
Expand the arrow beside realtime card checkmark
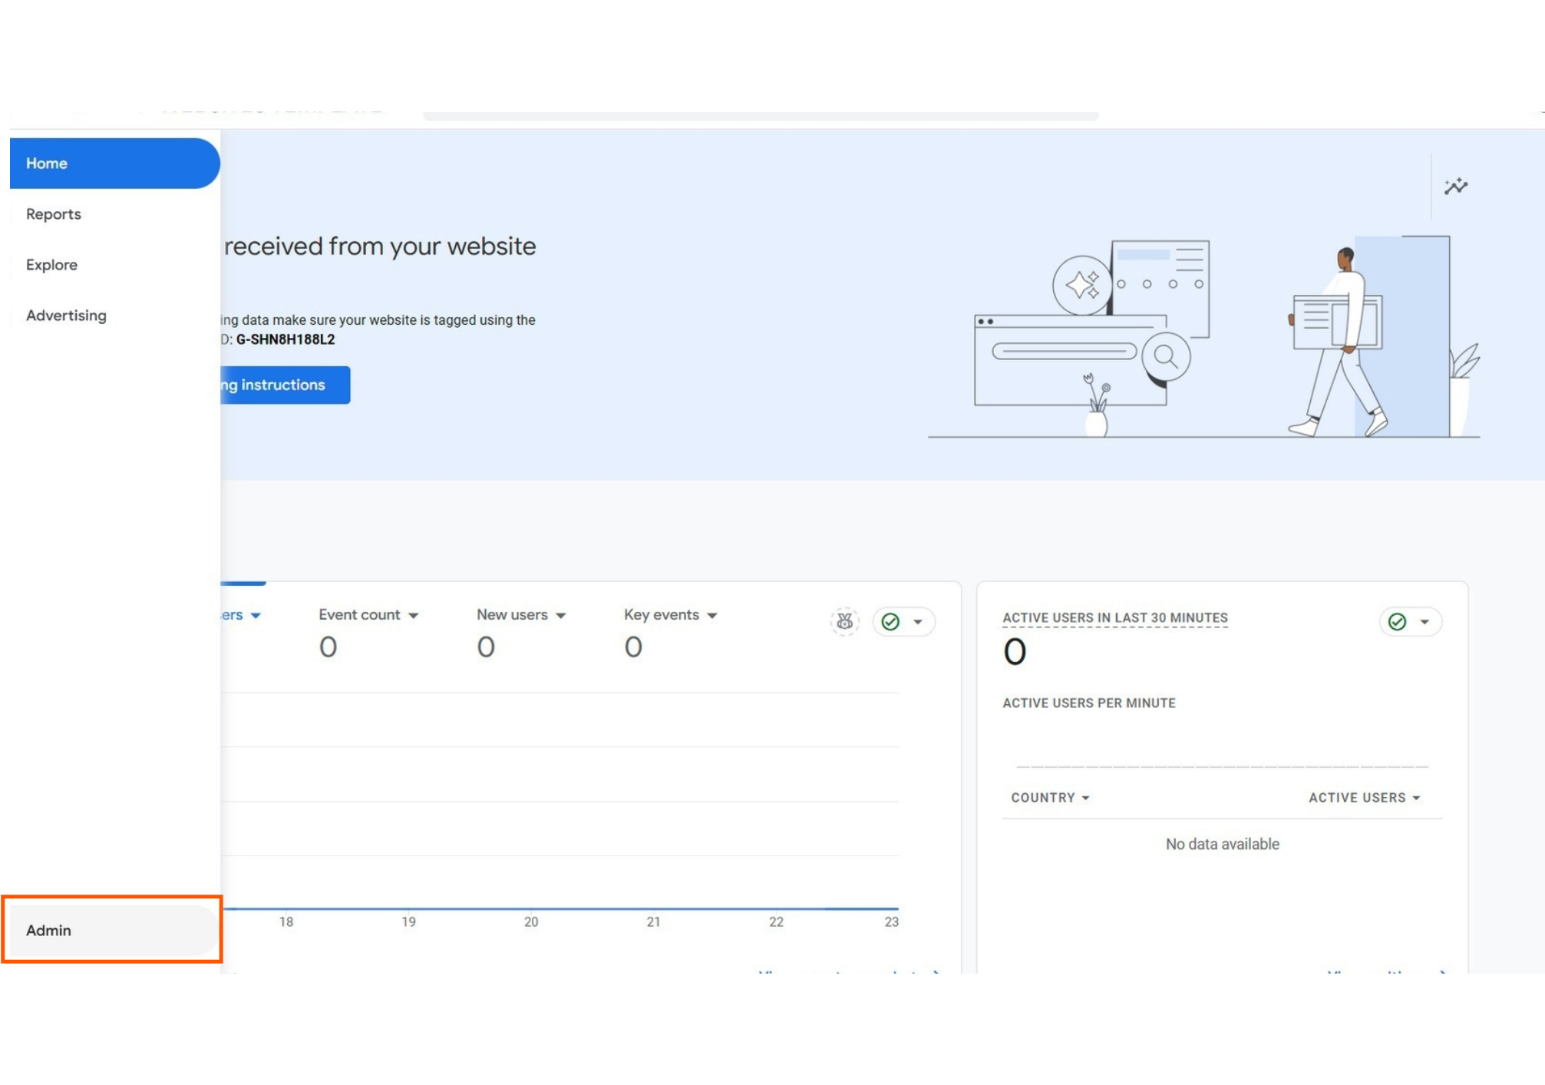(1425, 622)
